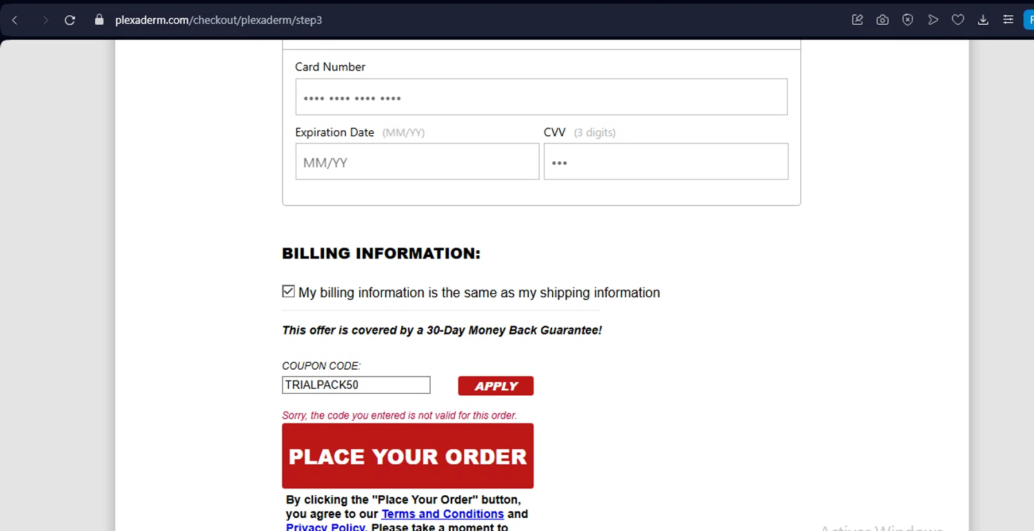The image size is (1034, 531).
Task: Open the Terms and Conditions link
Action: click(x=443, y=514)
